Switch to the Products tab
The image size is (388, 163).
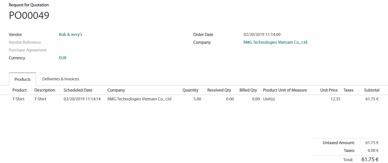[22, 79]
